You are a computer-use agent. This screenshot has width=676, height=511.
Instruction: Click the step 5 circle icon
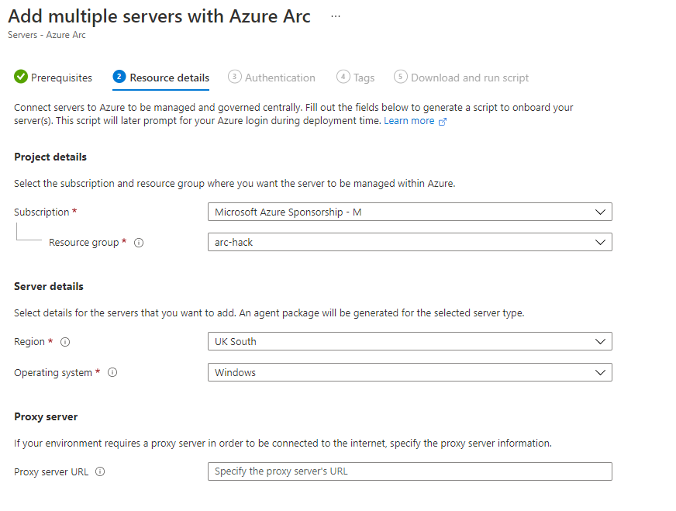tap(400, 77)
